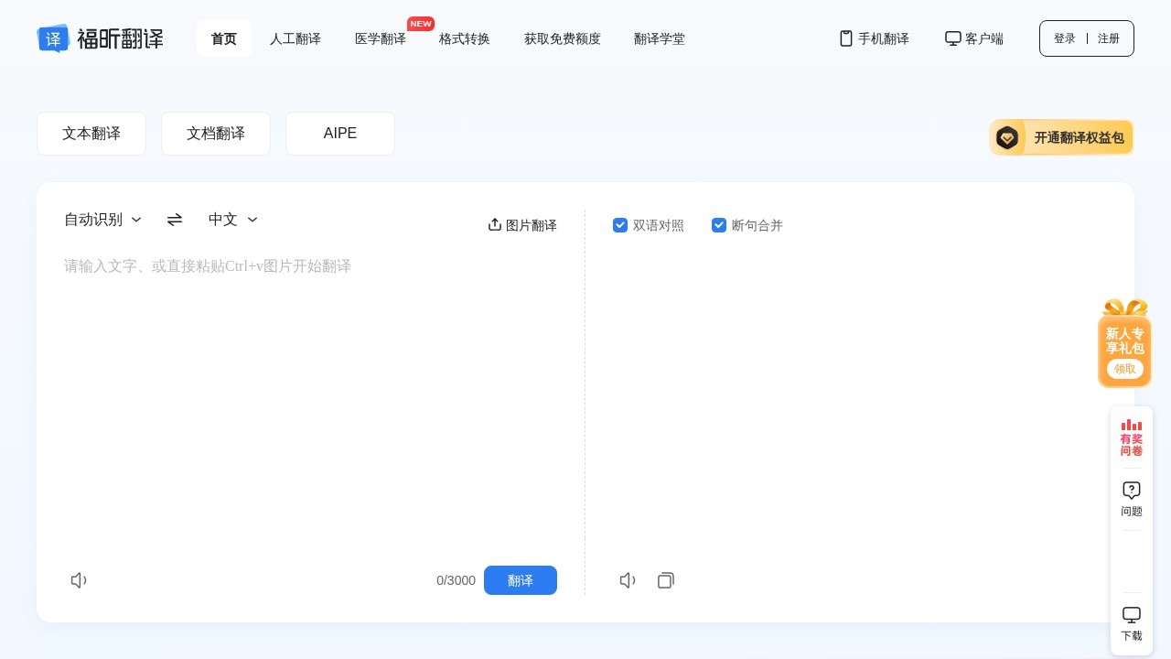
Task: Uncheck 双语对照 bilingual comparison
Action: [x=620, y=225]
